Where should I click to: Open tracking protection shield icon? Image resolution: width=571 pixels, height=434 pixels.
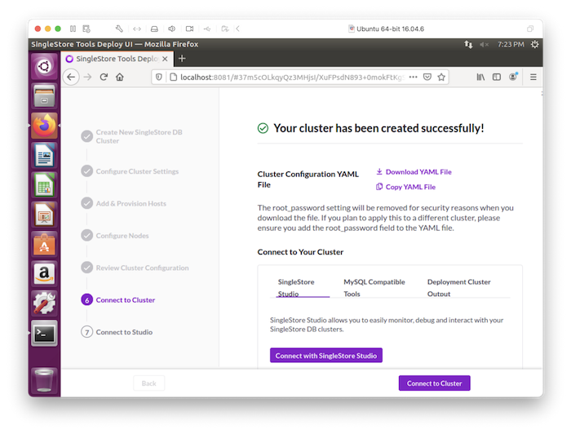pyautogui.click(x=159, y=77)
